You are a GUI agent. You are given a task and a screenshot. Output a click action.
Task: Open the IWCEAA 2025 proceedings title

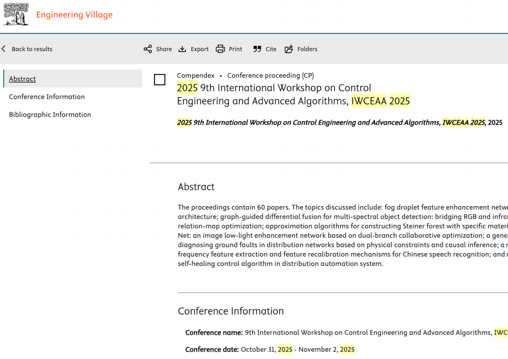click(293, 95)
